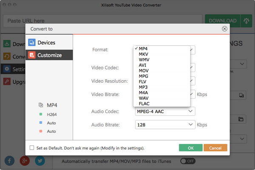Select MKV from the format list

[x=143, y=54]
